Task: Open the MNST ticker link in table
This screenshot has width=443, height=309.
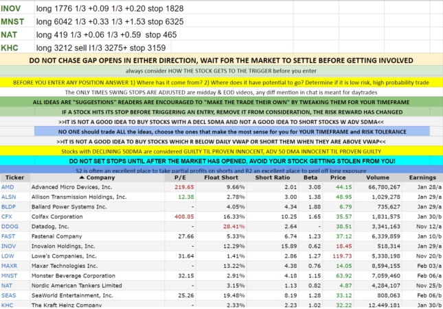Action: click(9, 276)
